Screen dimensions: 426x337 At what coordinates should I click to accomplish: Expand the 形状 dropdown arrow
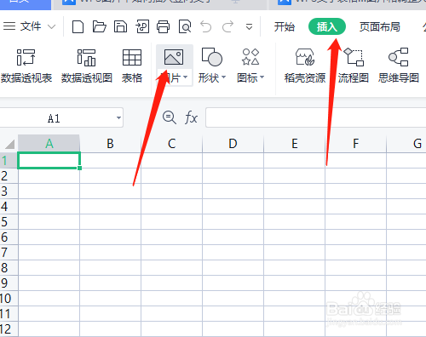tap(223, 77)
